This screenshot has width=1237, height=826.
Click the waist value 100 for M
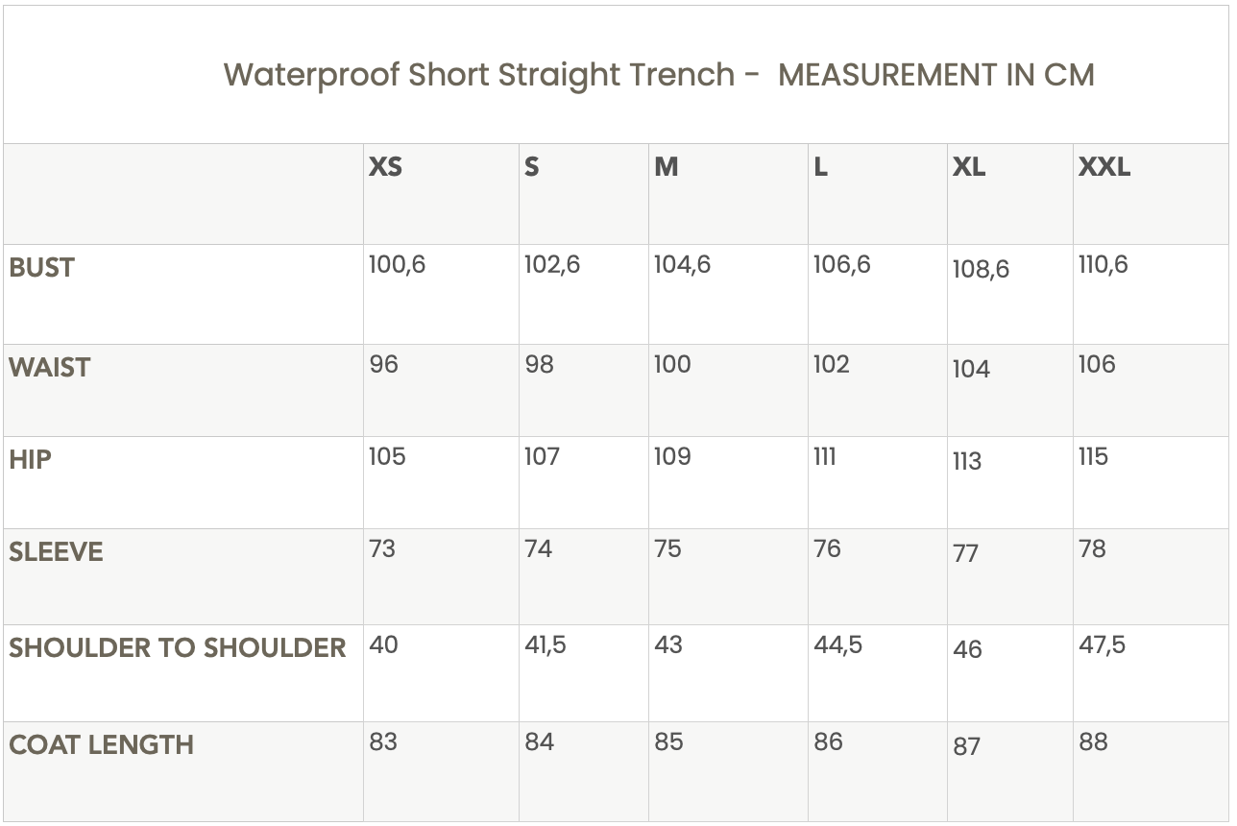pyautogui.click(x=672, y=365)
